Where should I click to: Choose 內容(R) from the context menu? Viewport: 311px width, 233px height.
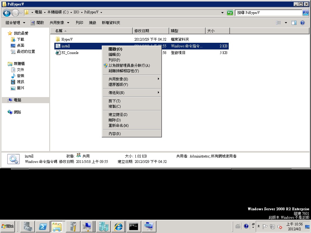[114, 134]
